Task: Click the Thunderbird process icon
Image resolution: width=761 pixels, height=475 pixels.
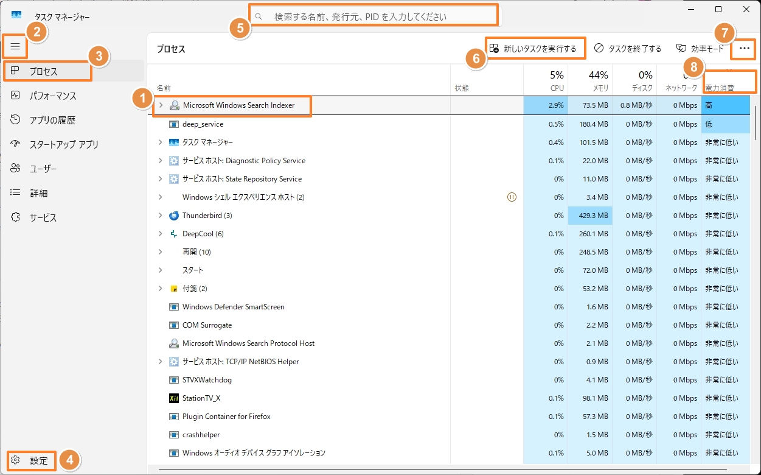Action: point(173,216)
